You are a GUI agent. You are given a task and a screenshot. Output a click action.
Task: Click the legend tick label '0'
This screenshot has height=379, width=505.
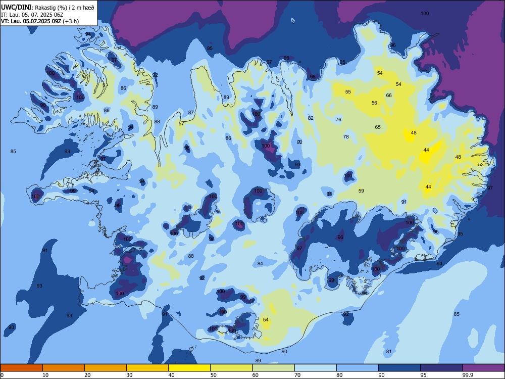tap(2, 375)
